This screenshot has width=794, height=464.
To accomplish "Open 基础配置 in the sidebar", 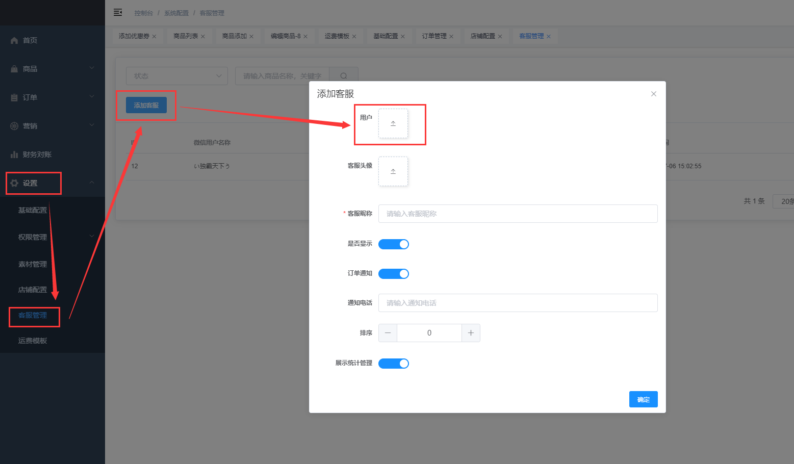I will [x=33, y=210].
